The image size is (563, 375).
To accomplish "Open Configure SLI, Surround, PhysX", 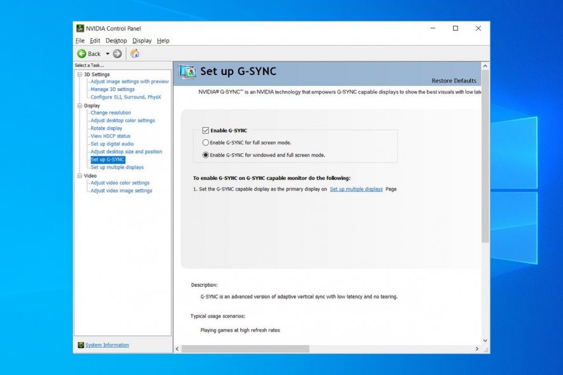I will 126,97.
